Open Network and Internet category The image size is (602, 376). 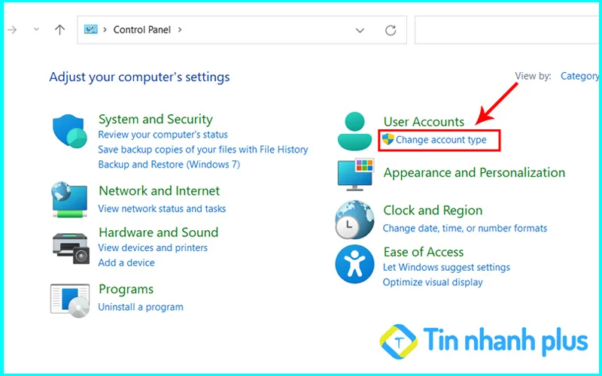160,191
